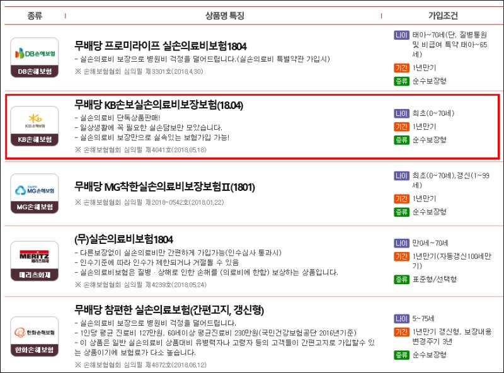Click approval note 심의필 제4041호(2018.05.18)
504x373 pixels.
point(140,150)
